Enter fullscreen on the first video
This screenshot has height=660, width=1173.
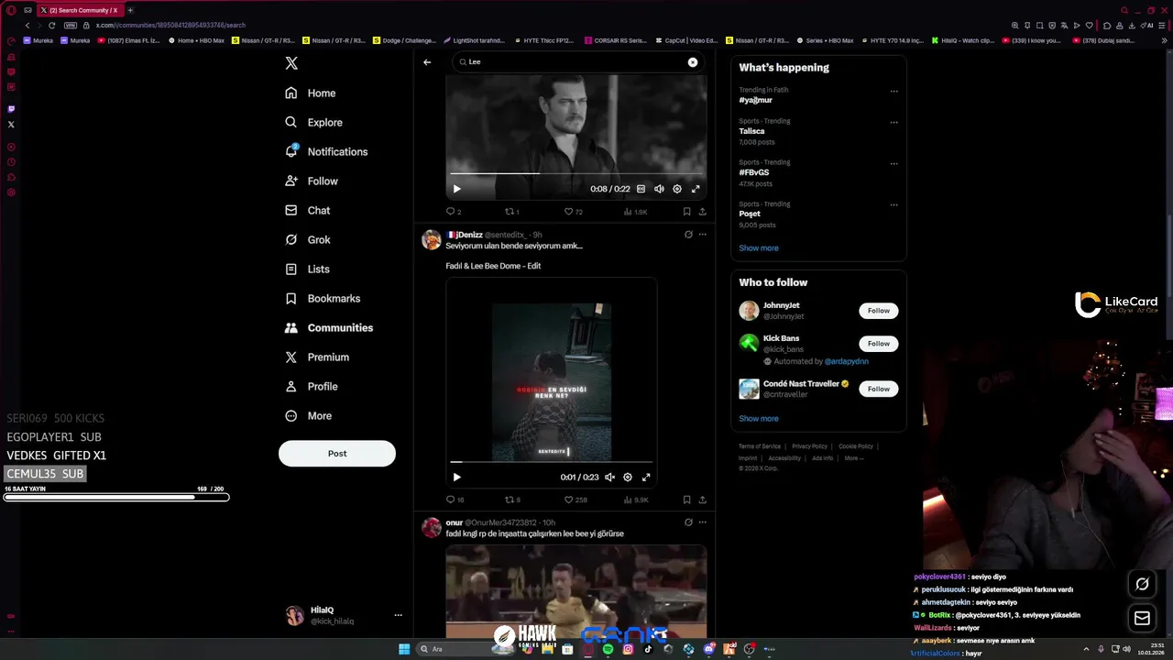pyautogui.click(x=696, y=189)
